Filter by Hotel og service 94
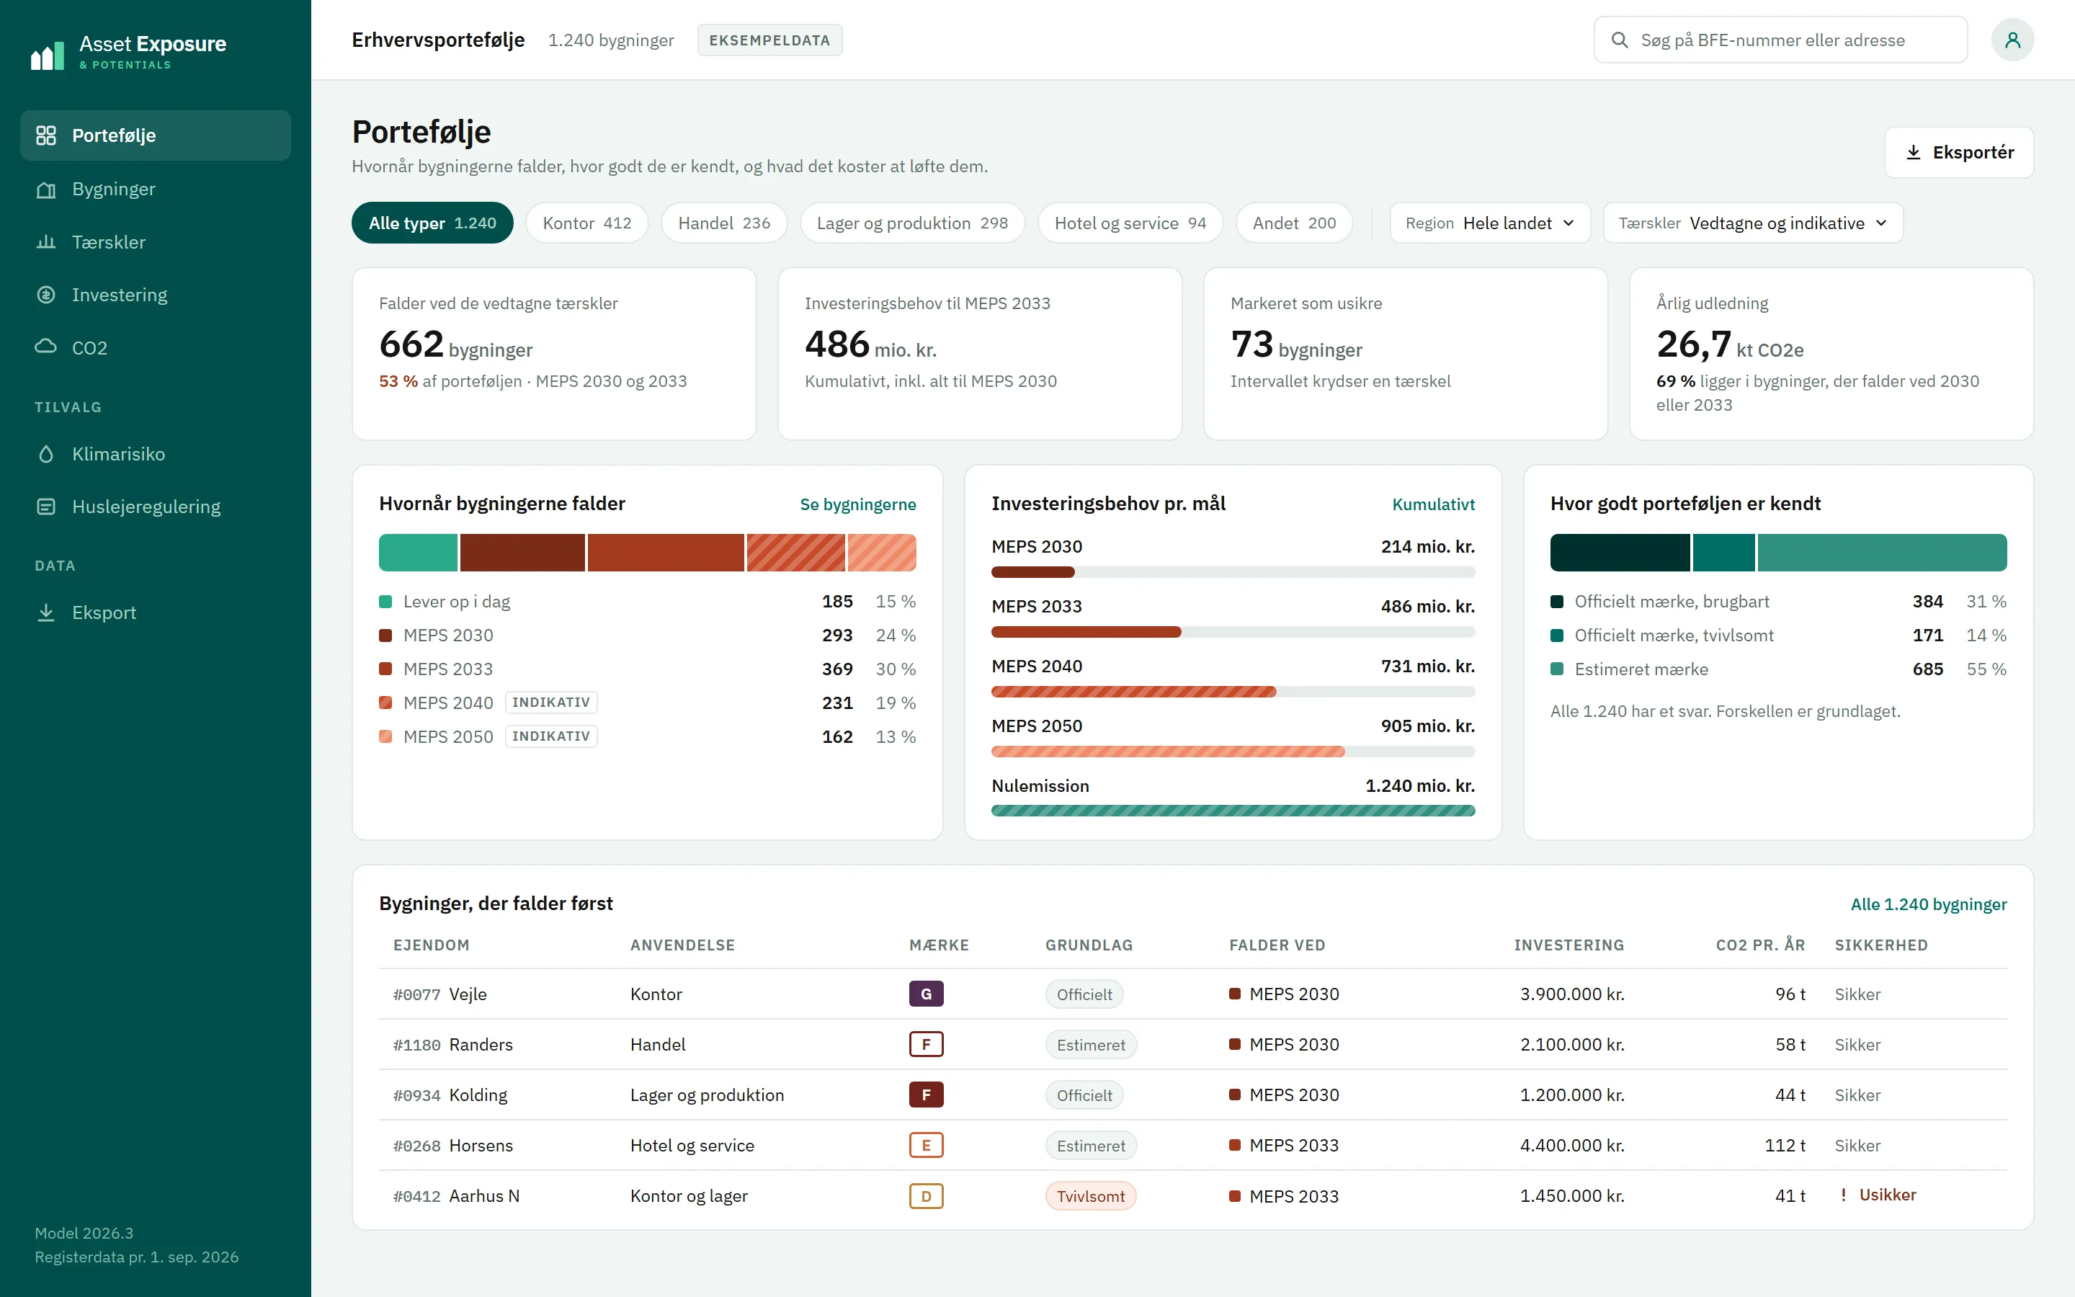The width and height of the screenshot is (2075, 1297). [1130, 223]
